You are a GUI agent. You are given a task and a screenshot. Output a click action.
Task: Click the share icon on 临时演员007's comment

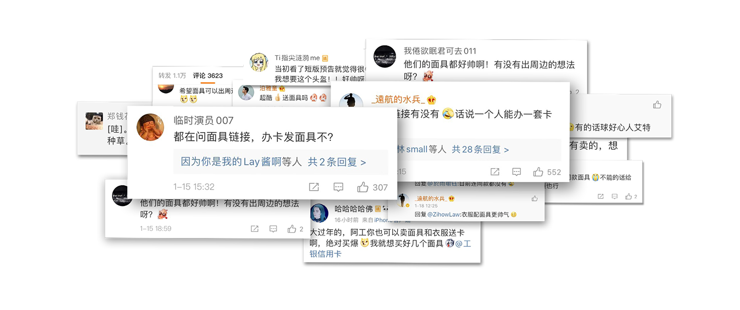[314, 187]
